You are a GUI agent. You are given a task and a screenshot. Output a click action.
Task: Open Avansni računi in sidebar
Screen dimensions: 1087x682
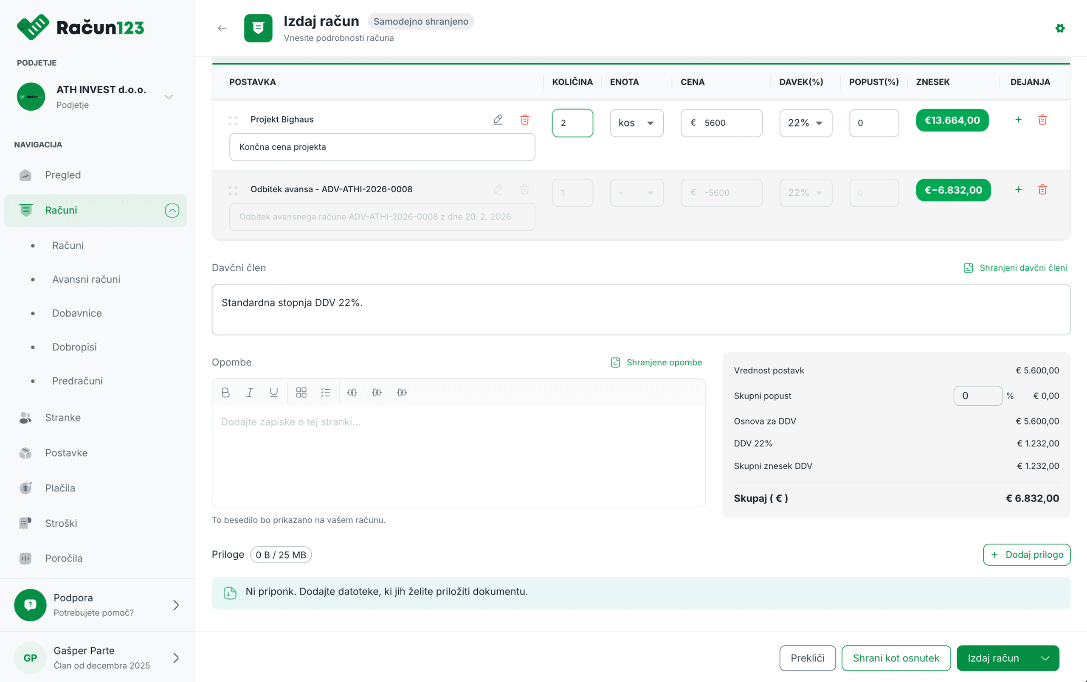coord(86,279)
